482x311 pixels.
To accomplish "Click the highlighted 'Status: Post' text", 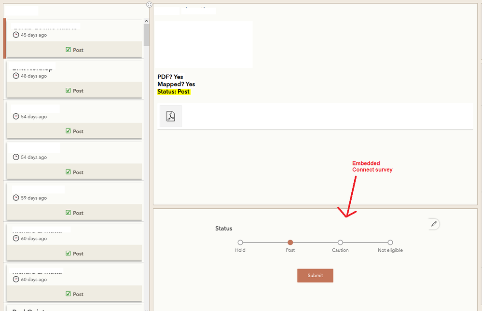I will point(174,92).
